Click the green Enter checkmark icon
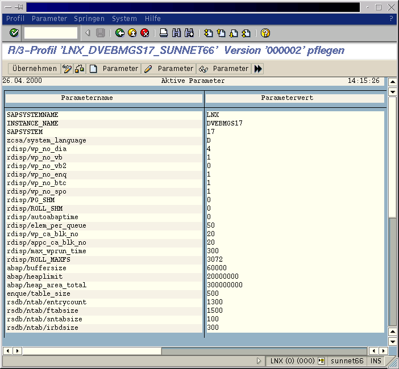 click(14, 33)
